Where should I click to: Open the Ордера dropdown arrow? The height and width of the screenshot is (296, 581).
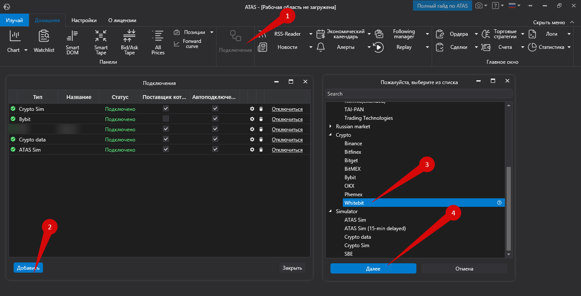[476, 34]
